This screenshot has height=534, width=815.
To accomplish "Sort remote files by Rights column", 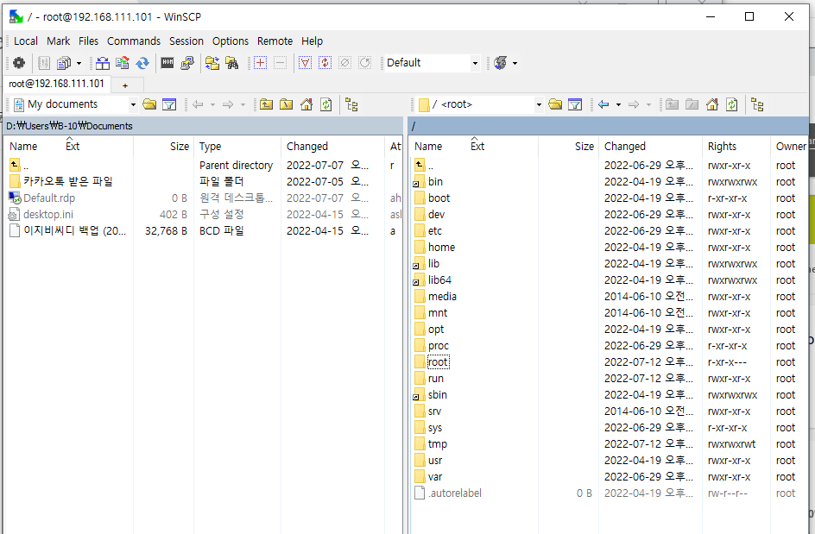I will [736, 147].
